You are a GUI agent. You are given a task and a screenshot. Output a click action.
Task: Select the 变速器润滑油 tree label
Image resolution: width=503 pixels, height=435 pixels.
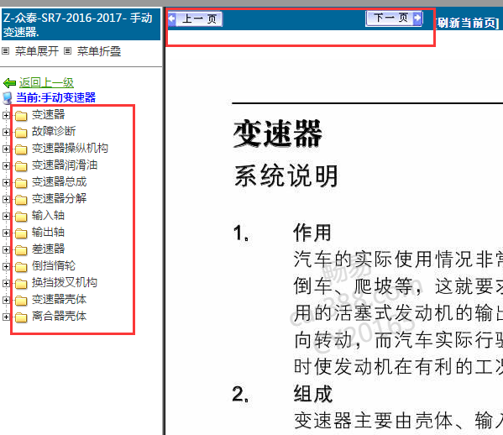(x=65, y=165)
